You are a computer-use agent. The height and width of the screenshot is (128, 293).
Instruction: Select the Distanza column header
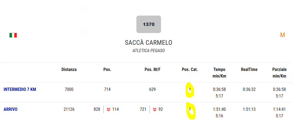click(x=69, y=70)
